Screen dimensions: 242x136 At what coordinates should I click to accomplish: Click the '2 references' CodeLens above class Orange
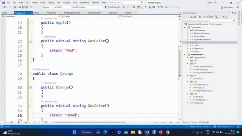(41, 70)
